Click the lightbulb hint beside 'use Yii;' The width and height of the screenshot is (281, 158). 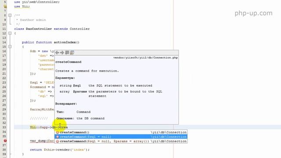pos(5,7)
